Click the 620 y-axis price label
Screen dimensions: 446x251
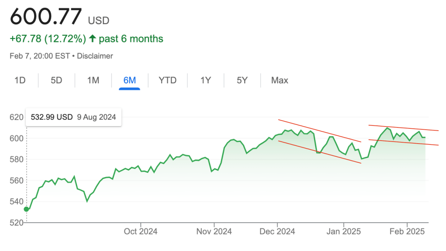(x=15, y=117)
